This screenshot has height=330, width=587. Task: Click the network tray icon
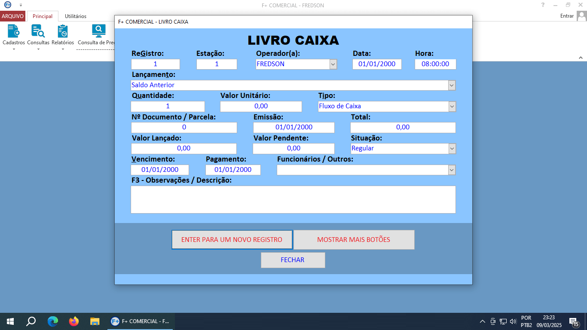coord(503,321)
